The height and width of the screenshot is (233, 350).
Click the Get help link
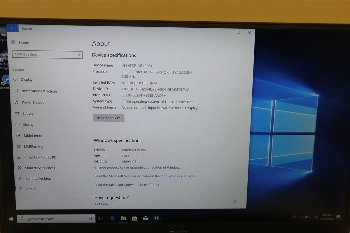coord(101,204)
